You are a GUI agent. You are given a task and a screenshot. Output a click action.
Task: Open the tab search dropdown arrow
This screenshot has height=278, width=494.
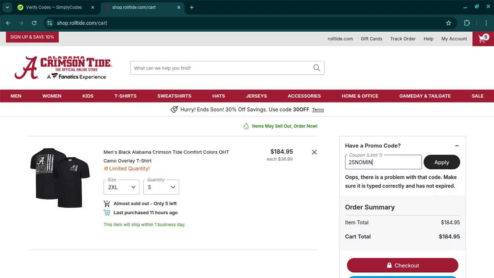click(7, 7)
